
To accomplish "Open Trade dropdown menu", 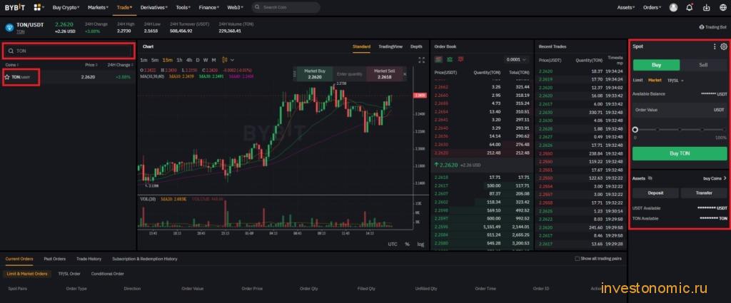I will pyautogui.click(x=124, y=7).
